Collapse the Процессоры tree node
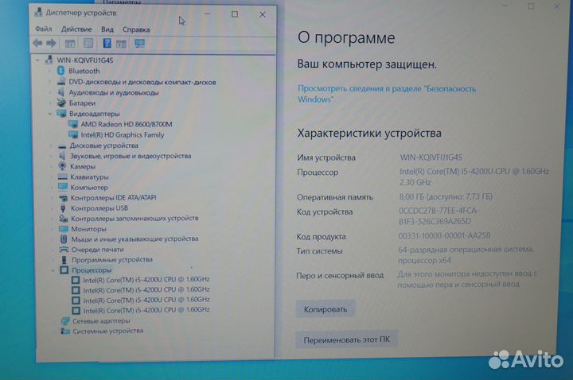573x380 pixels. 53,270
